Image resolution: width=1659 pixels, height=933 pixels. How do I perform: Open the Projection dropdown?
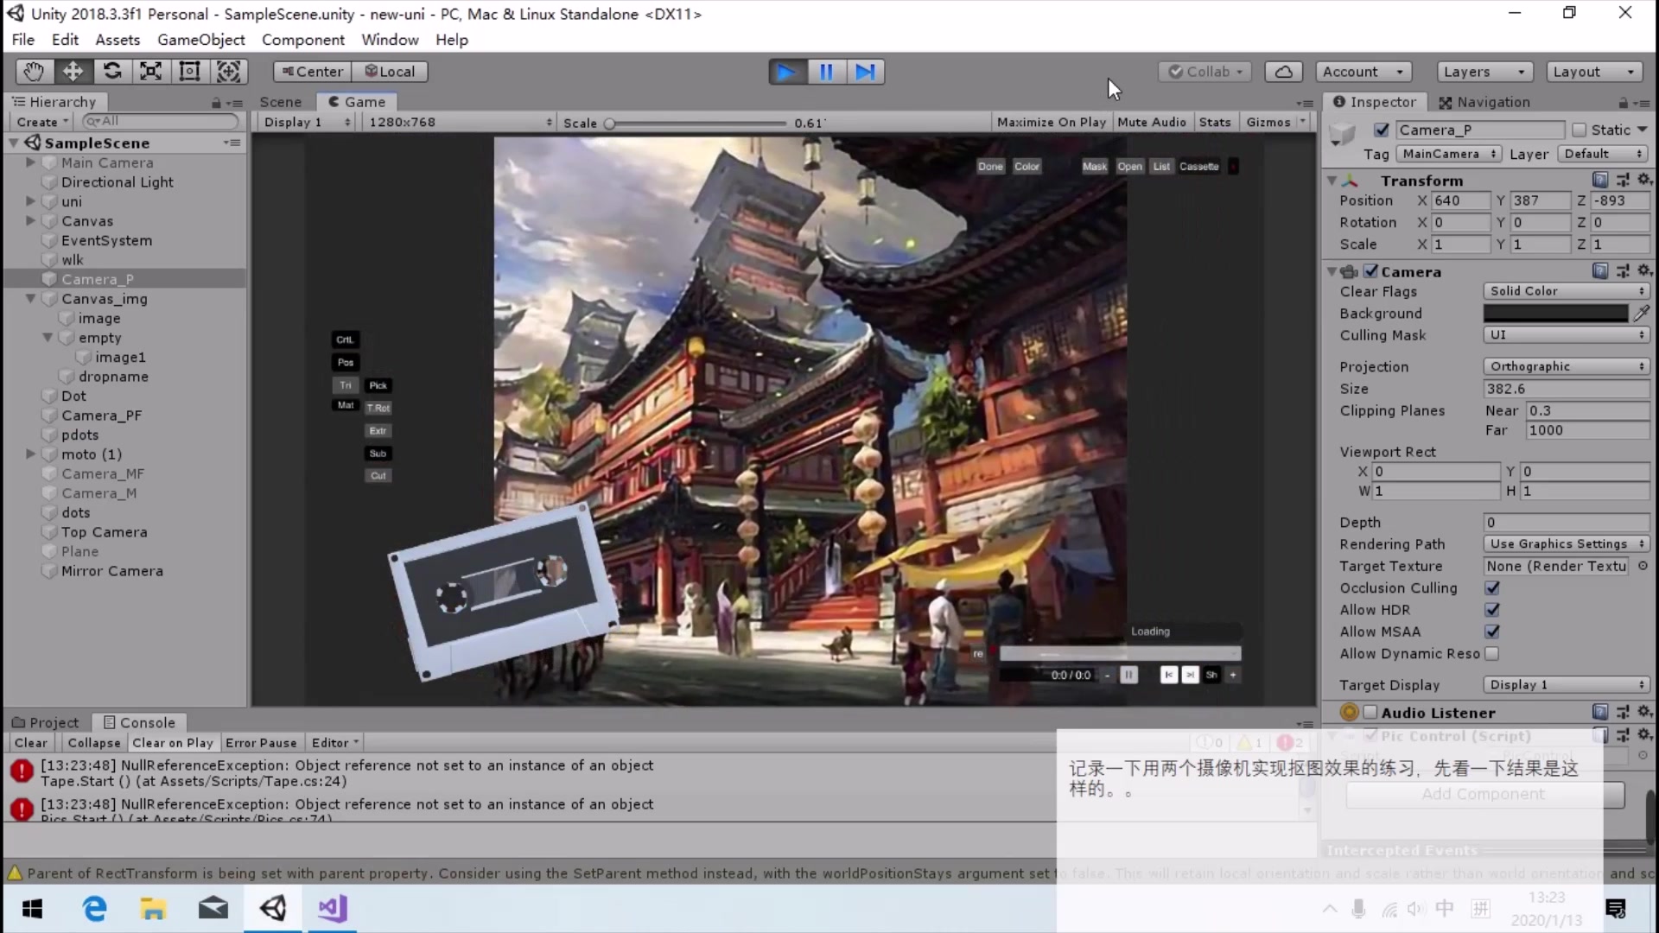point(1566,366)
